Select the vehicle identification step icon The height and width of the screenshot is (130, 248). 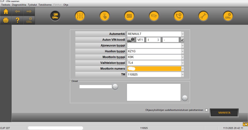[x=55, y=16]
